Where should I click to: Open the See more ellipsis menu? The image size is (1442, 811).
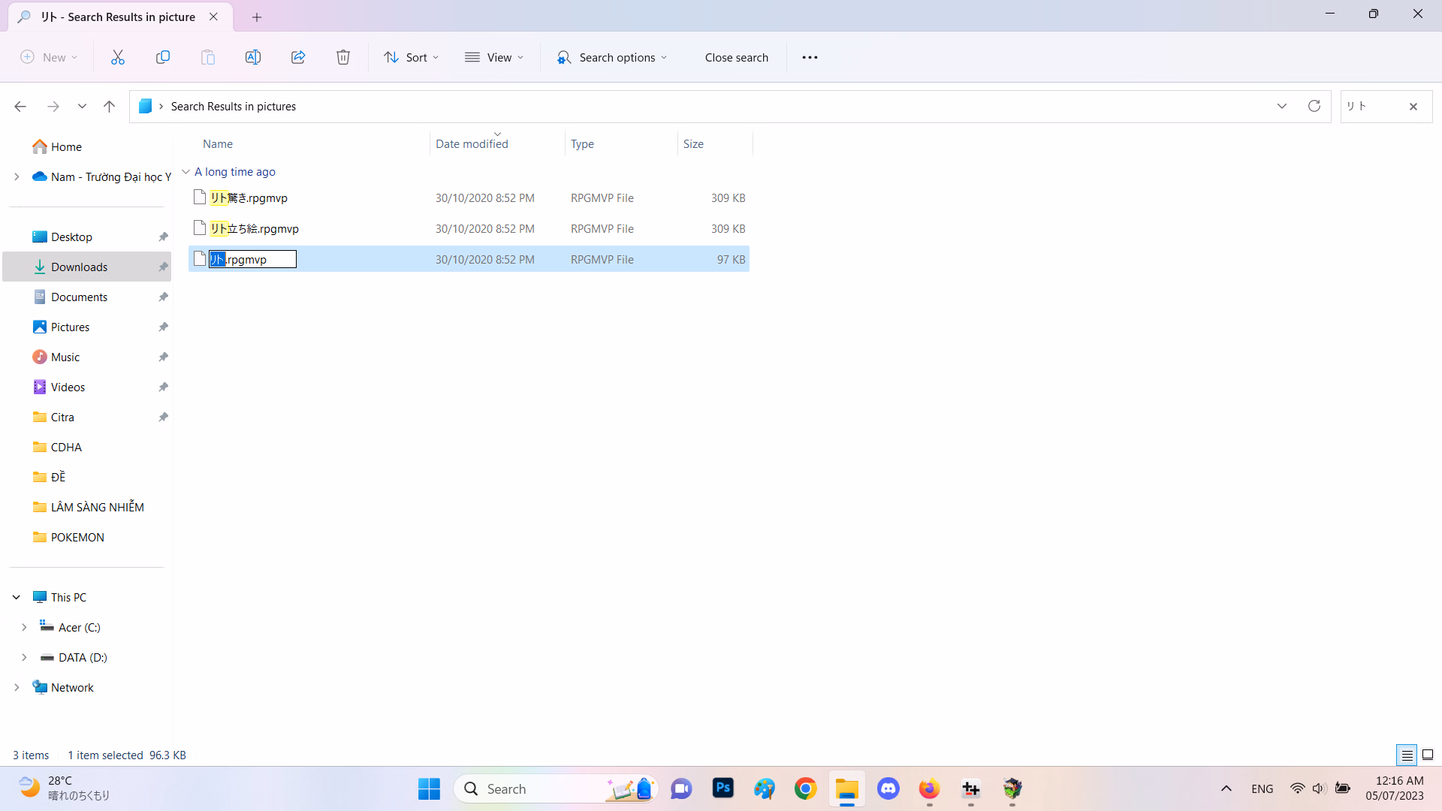point(810,57)
